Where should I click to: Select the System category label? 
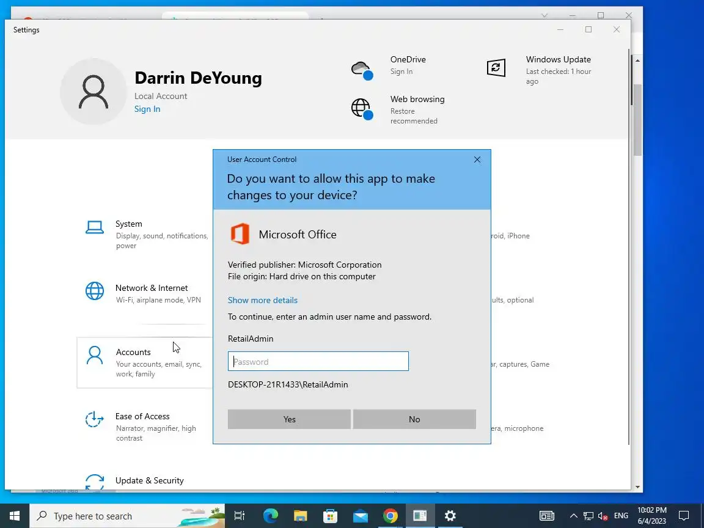[129, 224]
